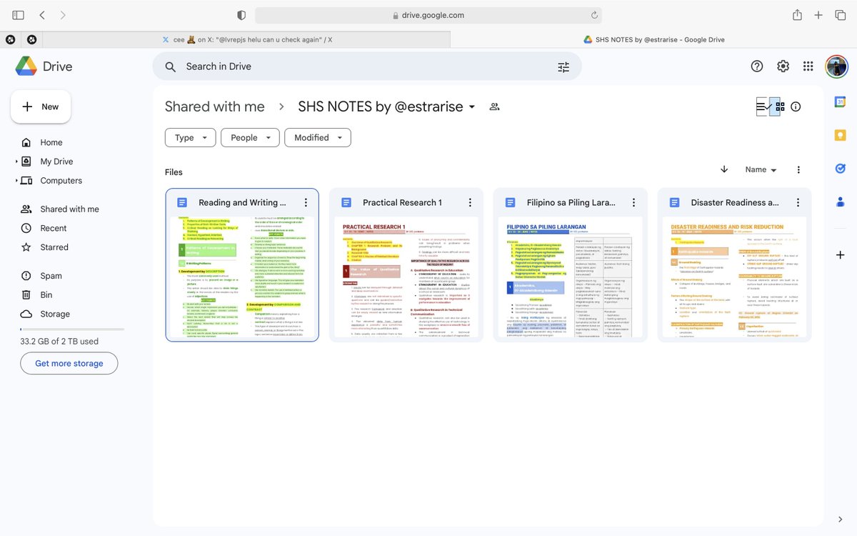Show the Safari tab overview
Screen dimensions: 857x536
(841, 15)
